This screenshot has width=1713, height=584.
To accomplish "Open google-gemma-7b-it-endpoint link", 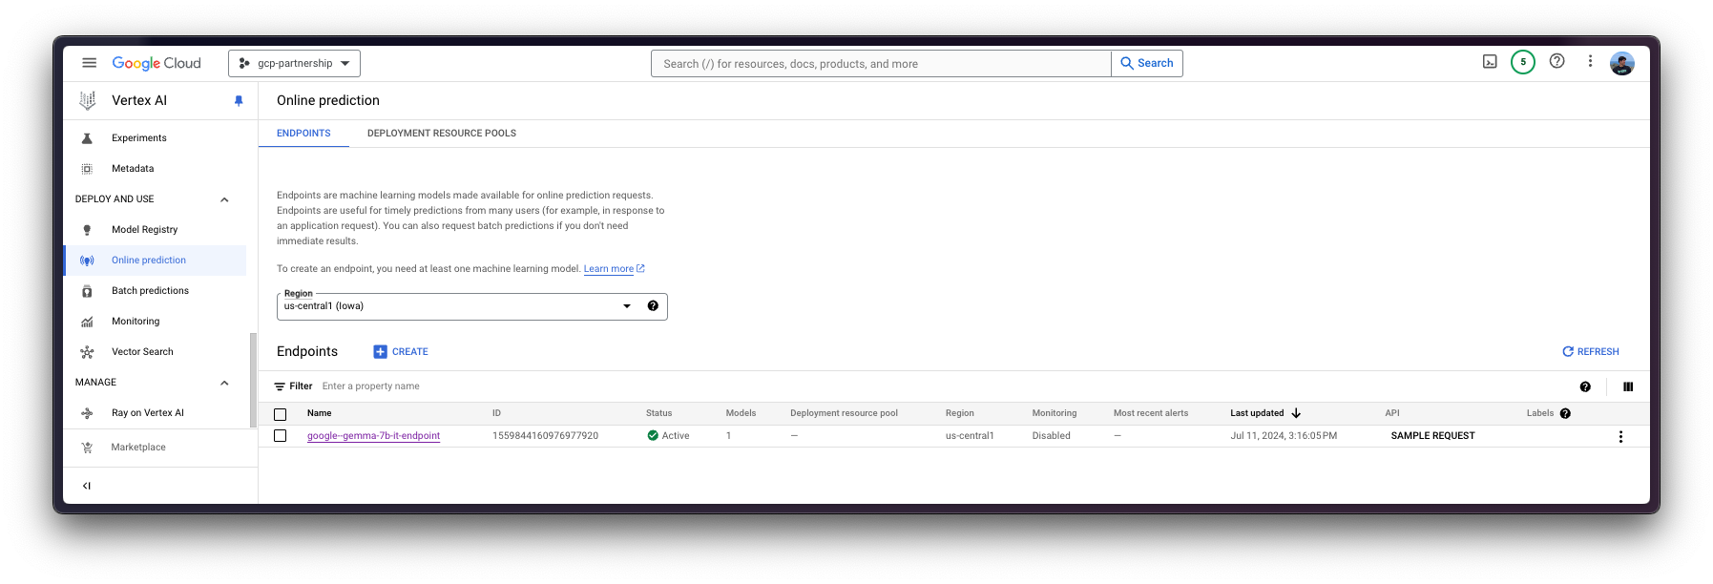I will pos(373,436).
